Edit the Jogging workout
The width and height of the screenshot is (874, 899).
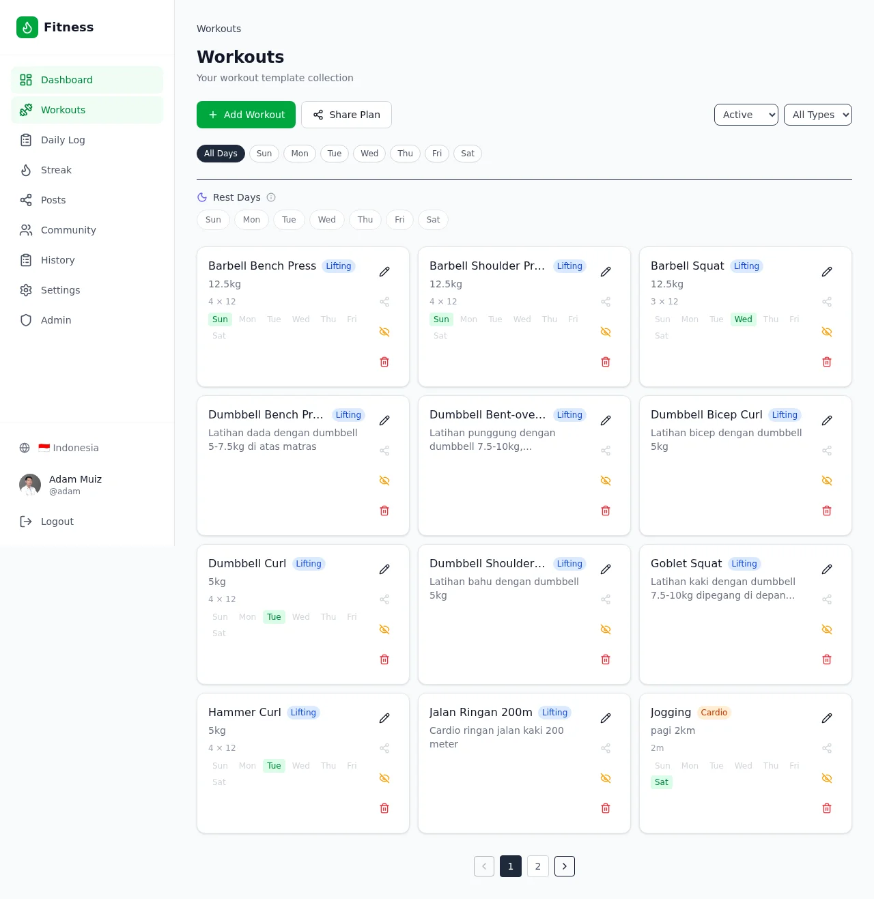tap(827, 718)
